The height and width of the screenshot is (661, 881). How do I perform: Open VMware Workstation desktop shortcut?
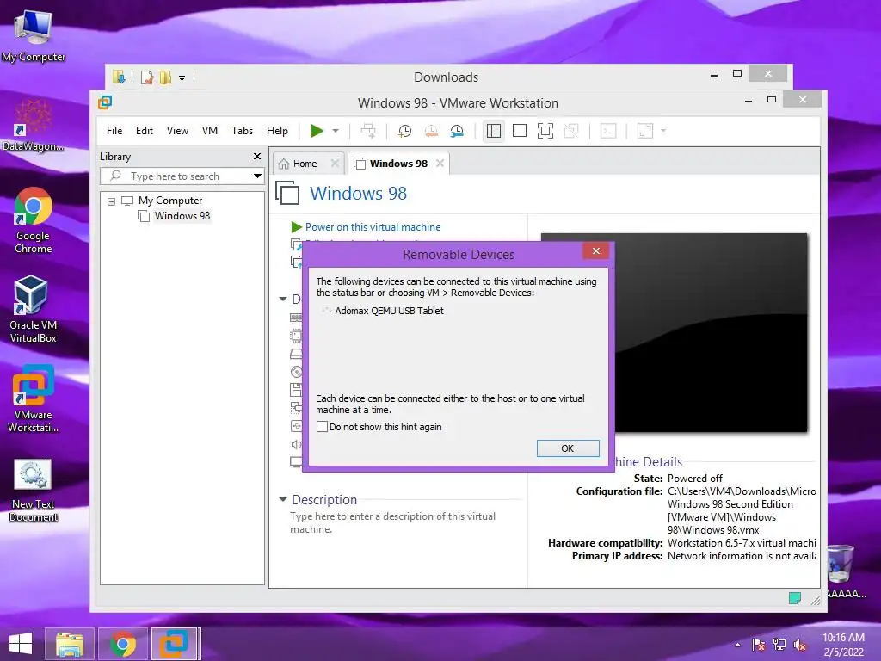pos(34,399)
